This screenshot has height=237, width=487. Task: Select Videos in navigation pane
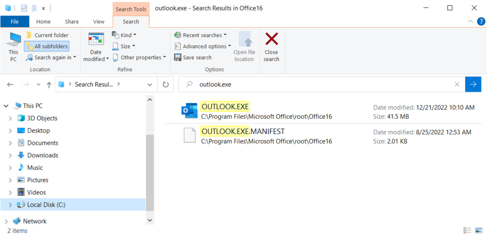coord(37,193)
